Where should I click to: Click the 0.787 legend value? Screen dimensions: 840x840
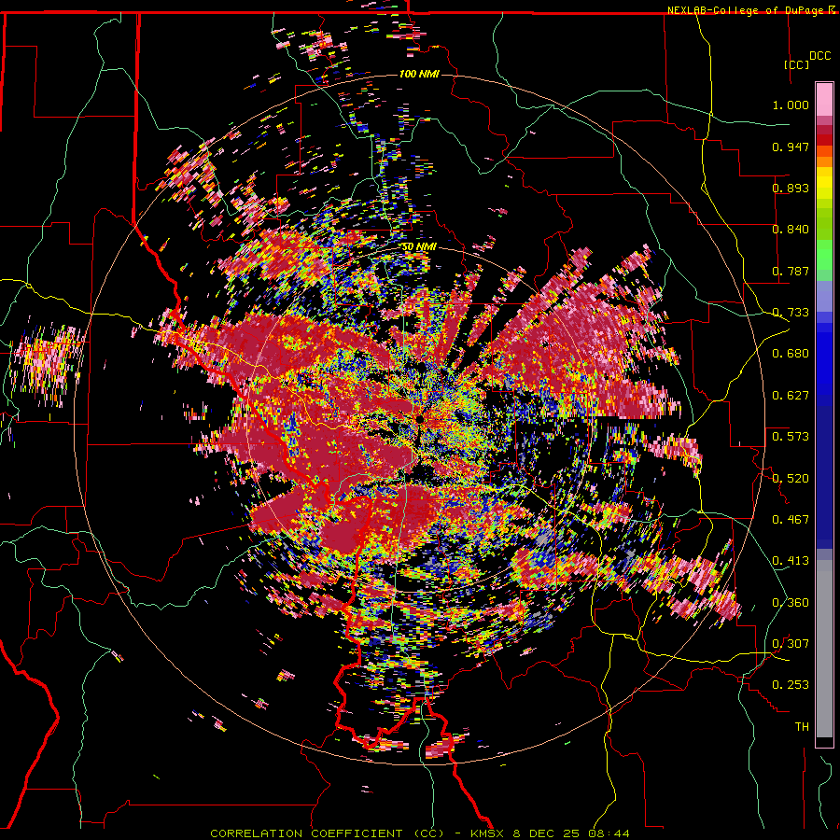[x=791, y=271]
